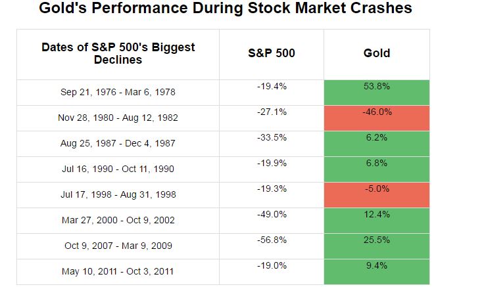484x287 pixels.
Task: Select the Jul 16, 1990 - Oct 11, 1990 date cell
Action: (118, 169)
